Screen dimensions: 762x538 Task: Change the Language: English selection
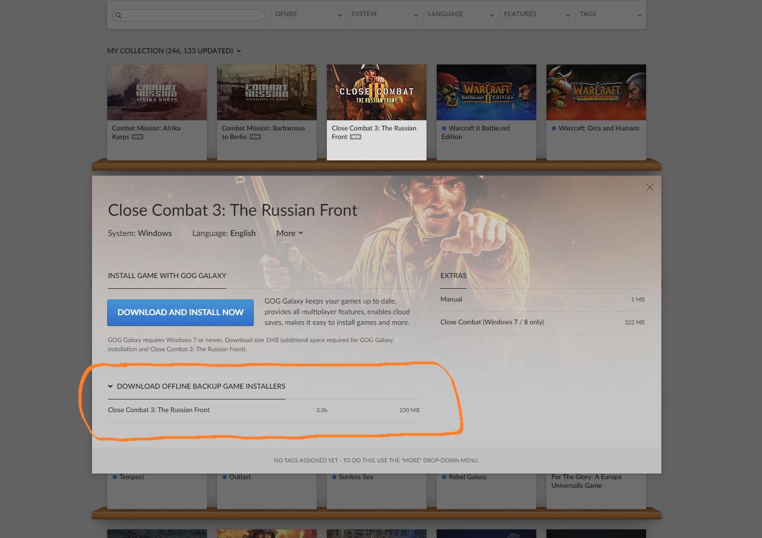pos(224,233)
